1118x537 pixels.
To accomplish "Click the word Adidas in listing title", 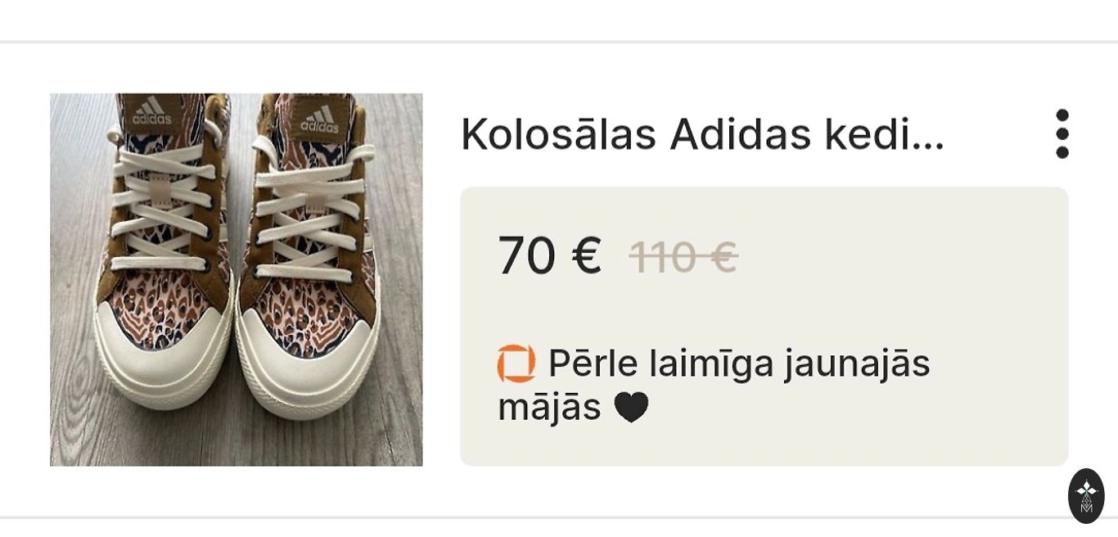I will 740,134.
